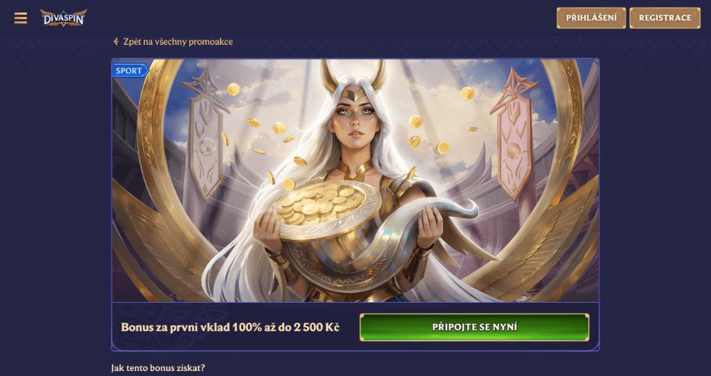
Task: Click the blue SPORT badge
Action: coord(130,70)
